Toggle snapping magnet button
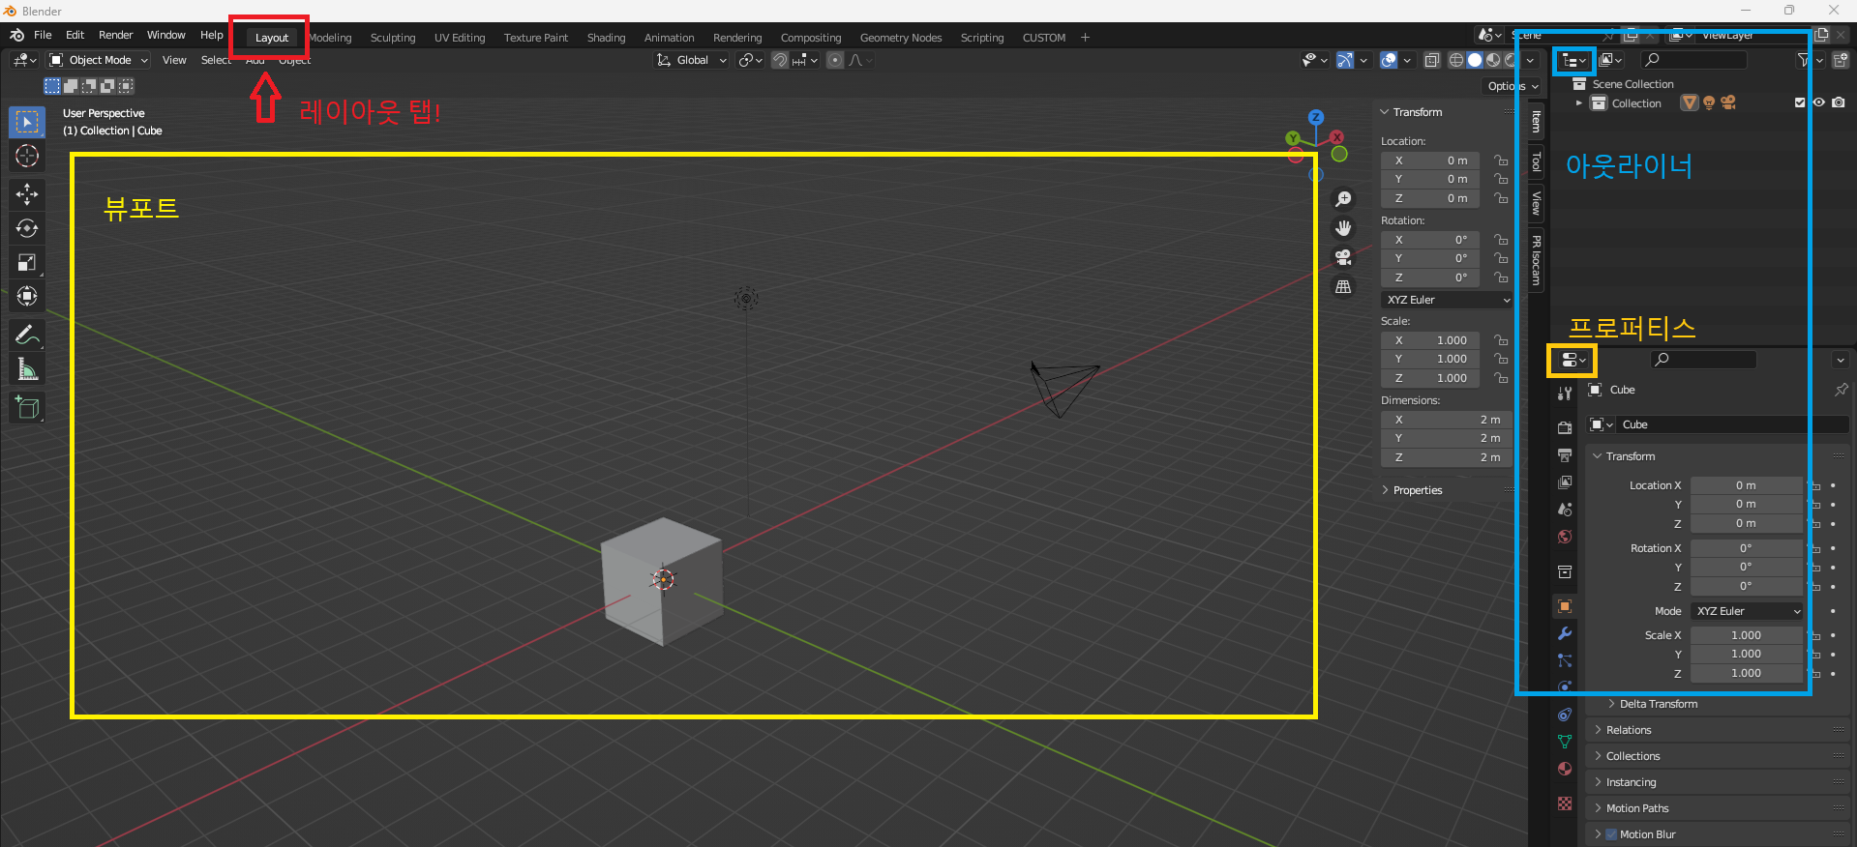This screenshot has width=1857, height=847. (780, 60)
